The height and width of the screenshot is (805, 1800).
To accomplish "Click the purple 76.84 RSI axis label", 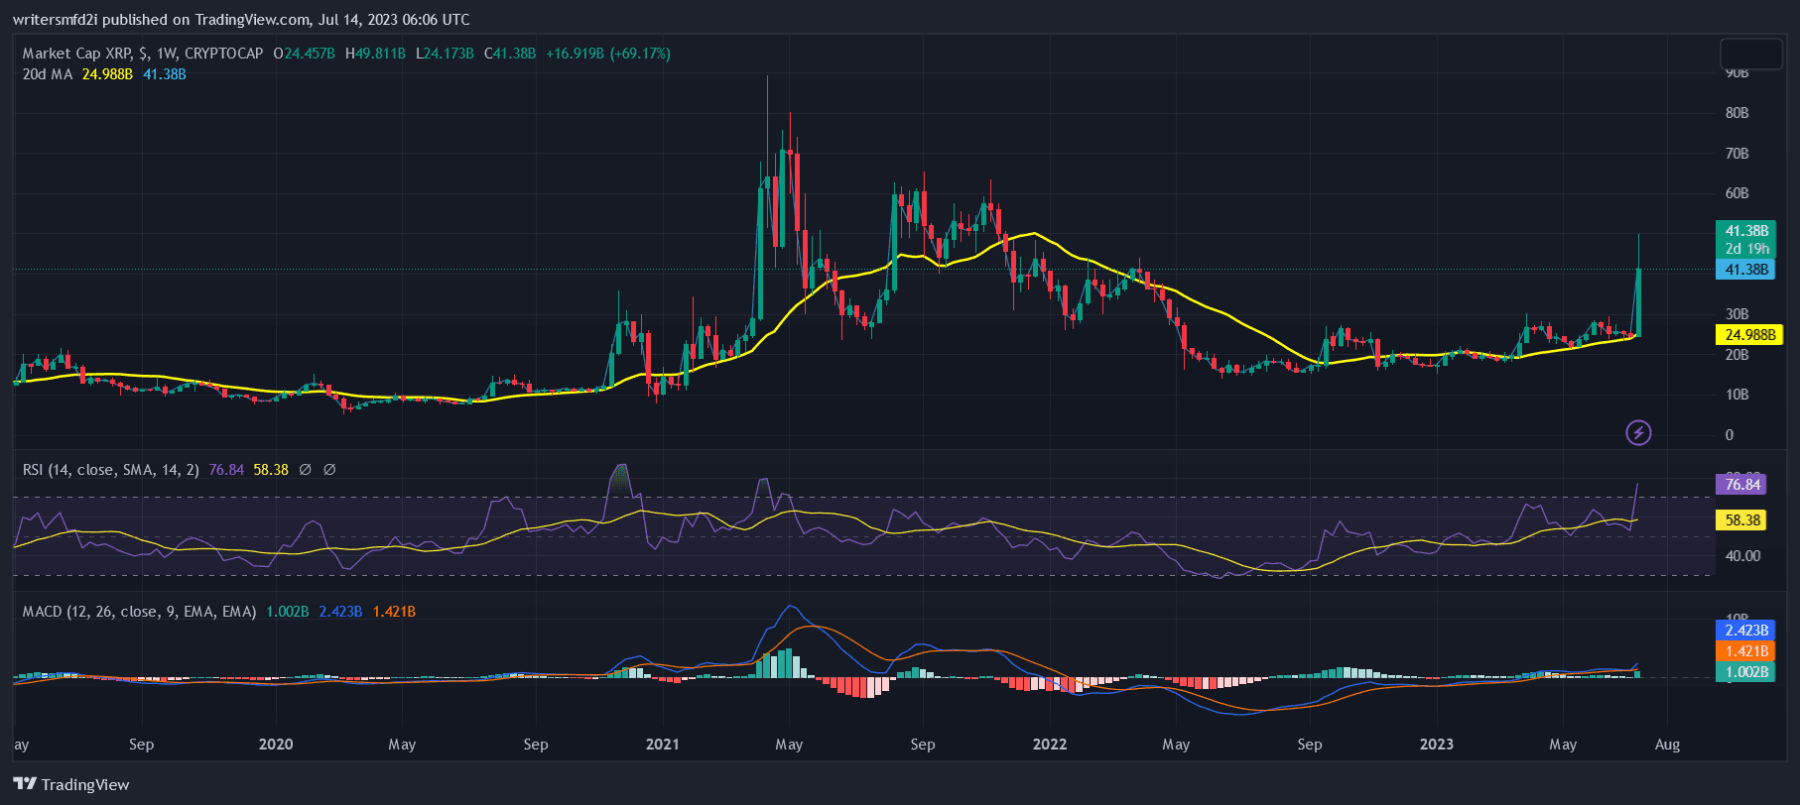I will click(1742, 485).
